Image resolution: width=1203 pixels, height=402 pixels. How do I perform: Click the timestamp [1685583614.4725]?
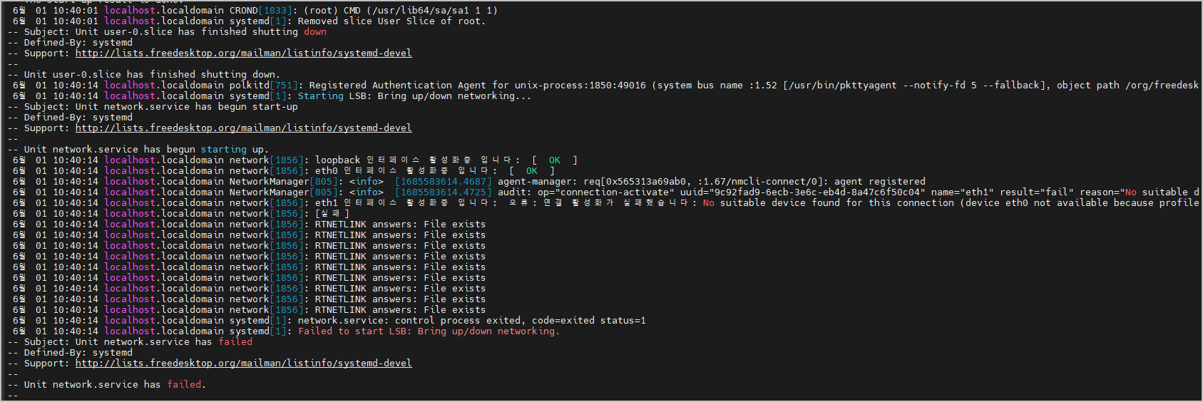443,192
